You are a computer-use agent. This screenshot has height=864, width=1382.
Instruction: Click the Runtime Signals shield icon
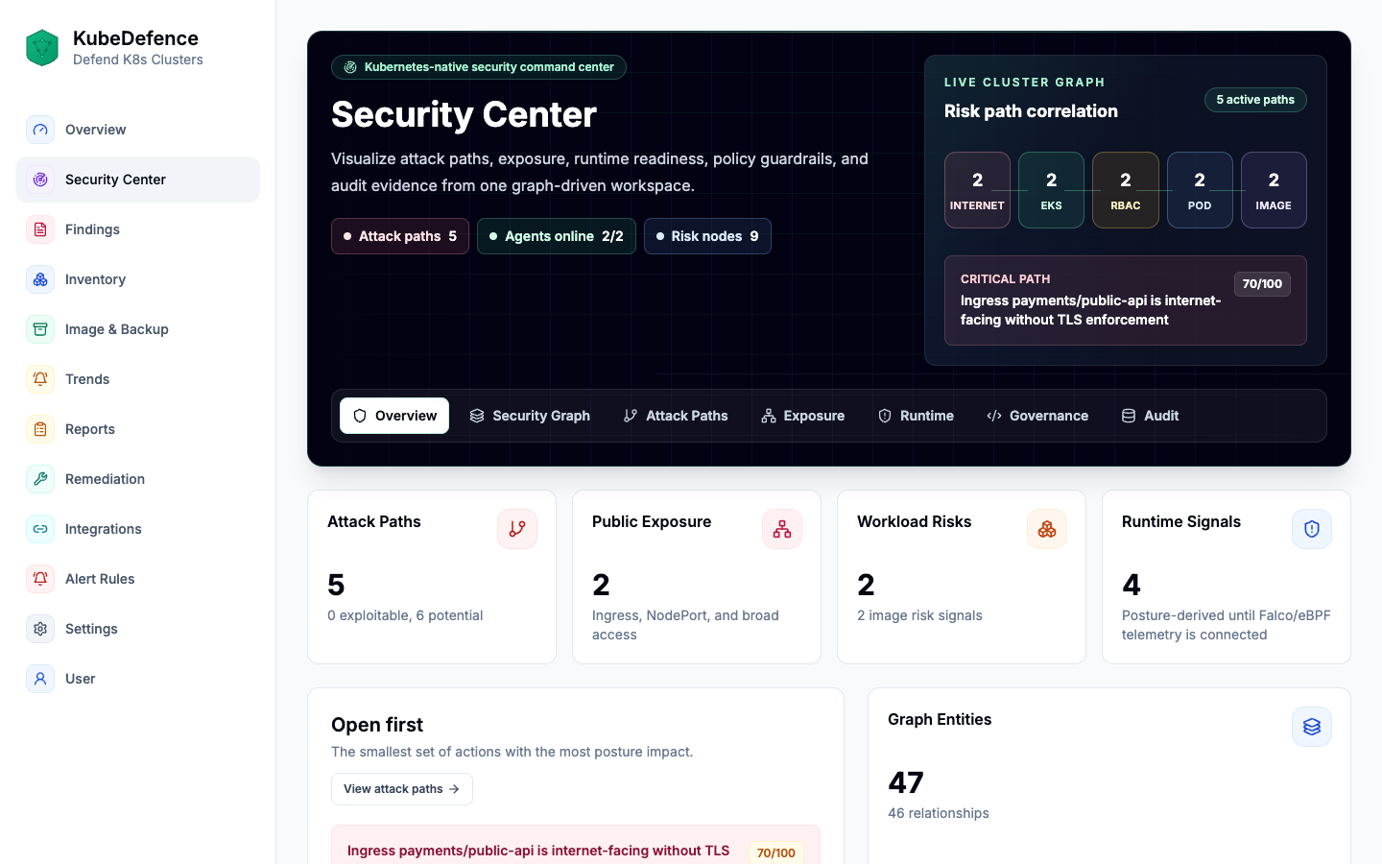pos(1312,529)
